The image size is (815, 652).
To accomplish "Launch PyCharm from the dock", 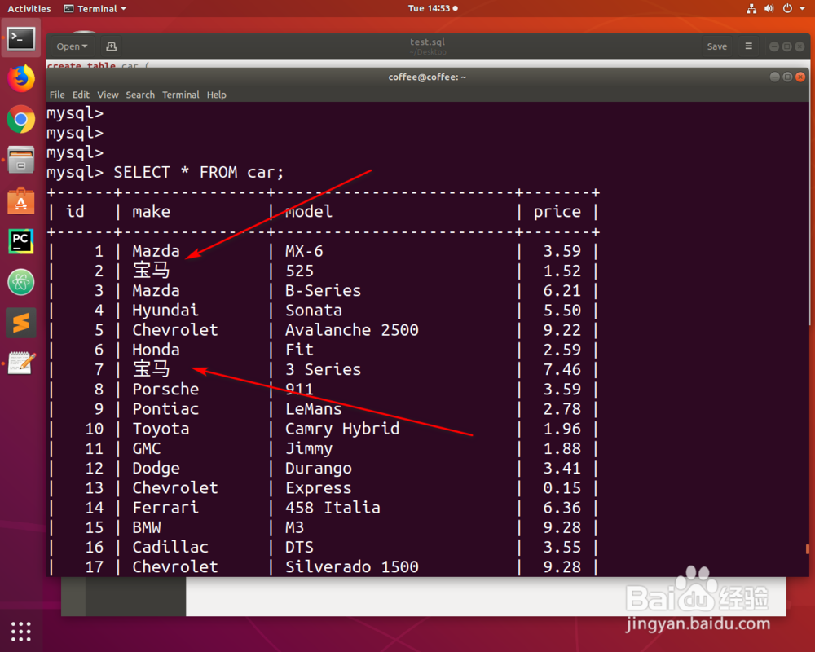I will point(21,241).
